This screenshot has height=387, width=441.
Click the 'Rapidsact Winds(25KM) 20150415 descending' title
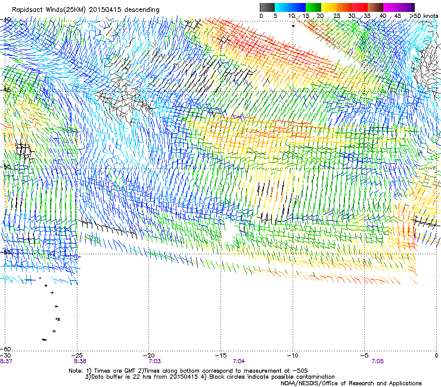[x=85, y=10]
